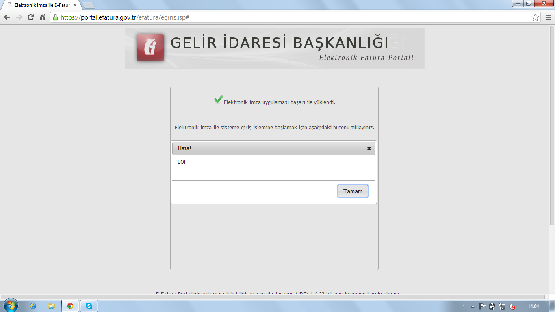Reload the page with the refresh icon
This screenshot has width=555, height=312.
point(30,17)
